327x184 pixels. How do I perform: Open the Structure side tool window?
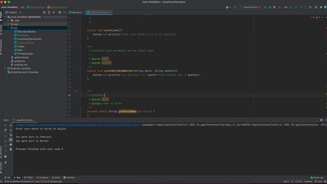point(1,152)
